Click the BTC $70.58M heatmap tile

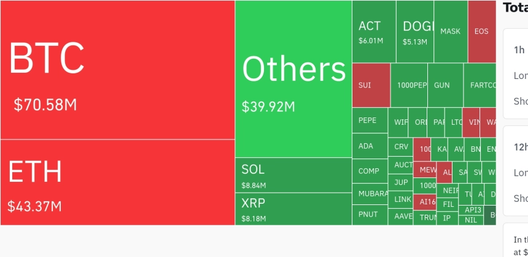point(117,70)
